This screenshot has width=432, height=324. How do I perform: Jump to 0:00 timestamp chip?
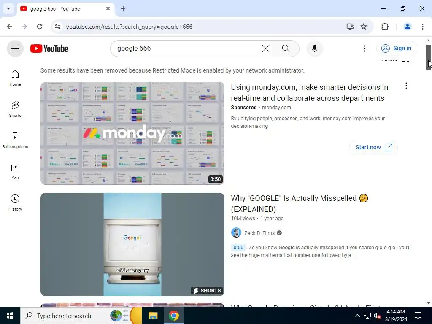point(238,247)
